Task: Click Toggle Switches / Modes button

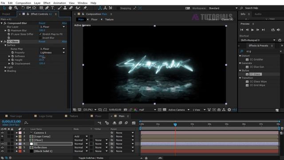Action: 91,158
